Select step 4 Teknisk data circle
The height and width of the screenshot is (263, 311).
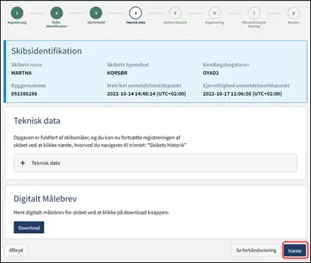tap(135, 13)
